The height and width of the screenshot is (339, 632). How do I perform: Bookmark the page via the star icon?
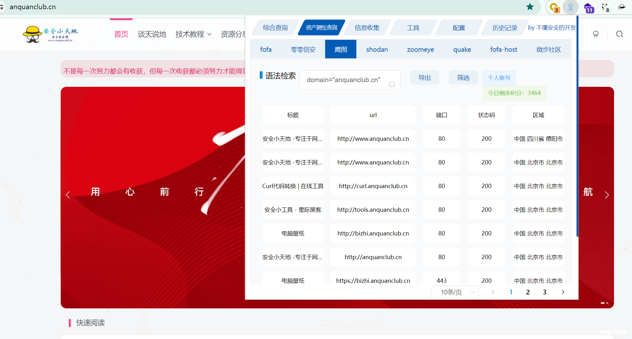click(x=530, y=7)
